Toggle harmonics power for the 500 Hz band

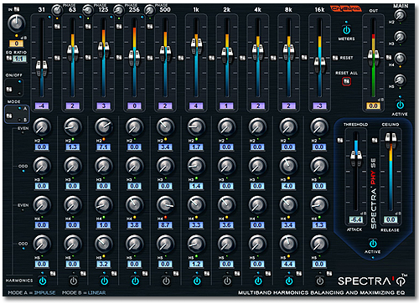(166, 281)
